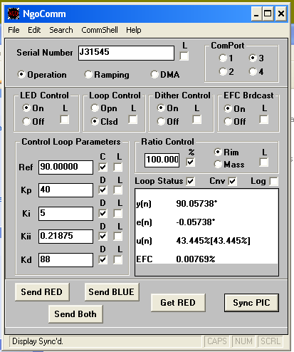Click the Sync PIC button
This screenshot has width=294, height=352.
(x=251, y=303)
